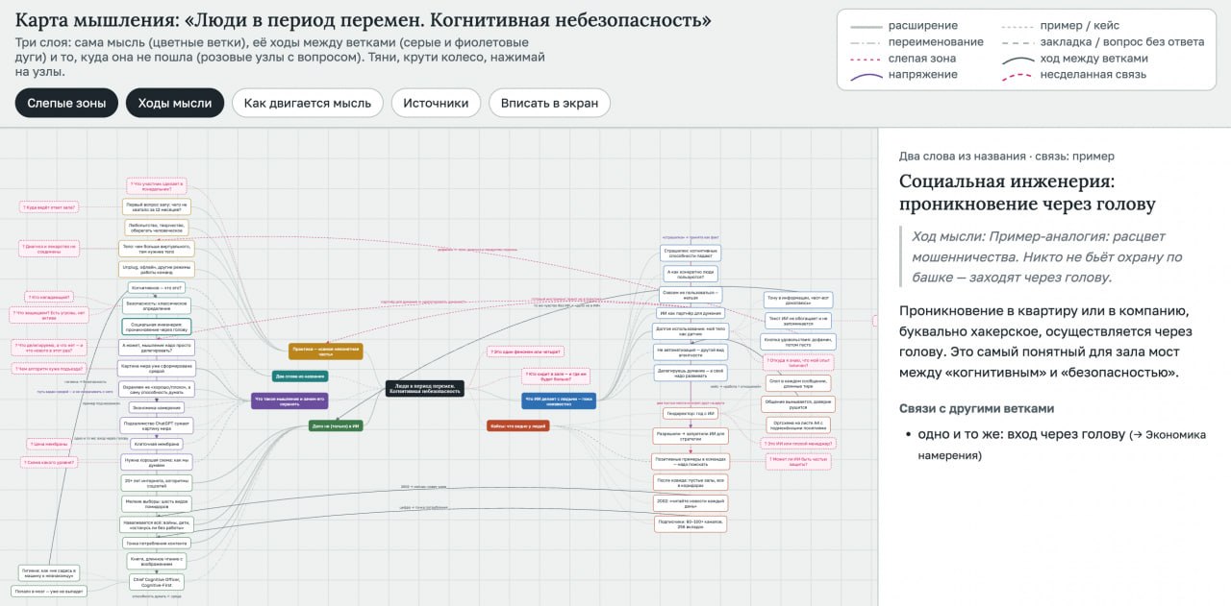Click node «Общение вымывается, доверие рушится»
Image resolution: width=1231 pixels, height=606 pixels.
point(798,403)
